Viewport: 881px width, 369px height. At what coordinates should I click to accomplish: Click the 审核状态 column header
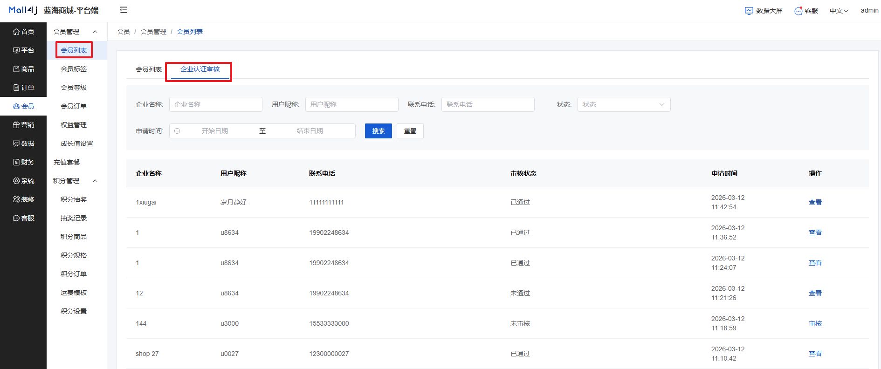(523, 173)
